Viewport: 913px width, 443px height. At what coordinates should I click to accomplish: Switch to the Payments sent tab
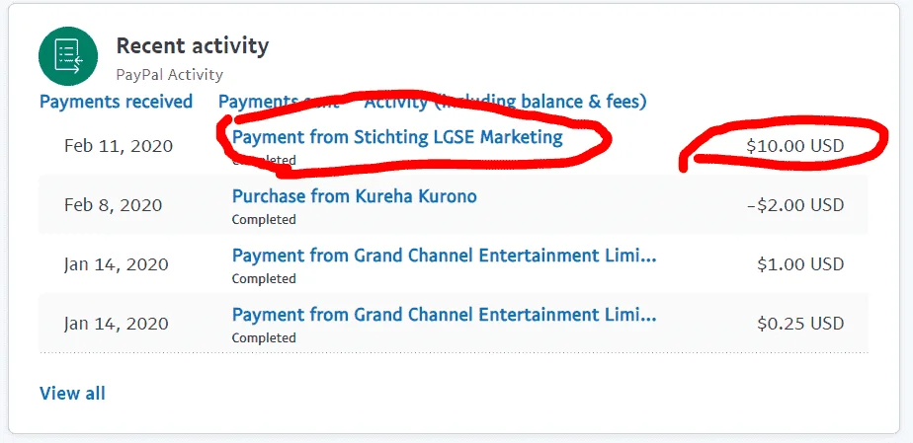click(279, 102)
